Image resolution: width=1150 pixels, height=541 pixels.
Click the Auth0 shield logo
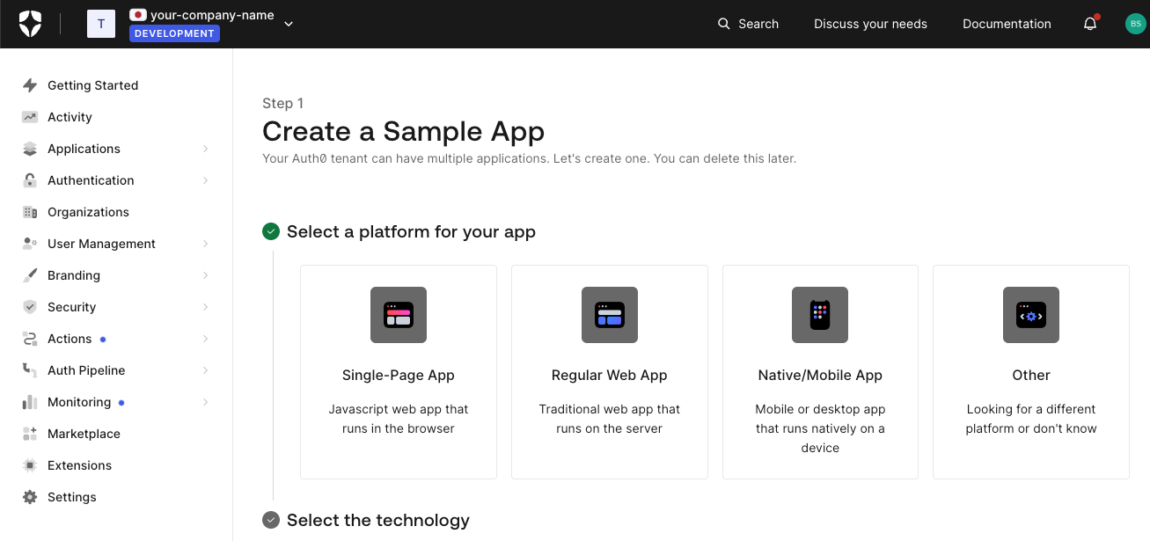(30, 24)
